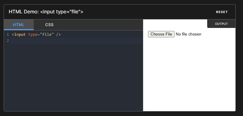
Task: Click the equals sign after type
Action: [39, 34]
